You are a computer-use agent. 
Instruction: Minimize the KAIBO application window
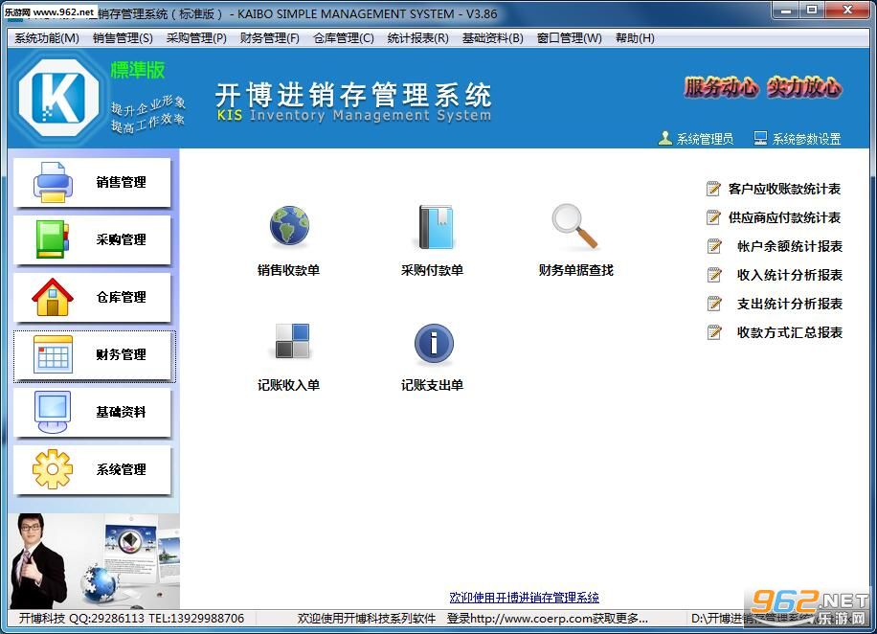coord(786,11)
